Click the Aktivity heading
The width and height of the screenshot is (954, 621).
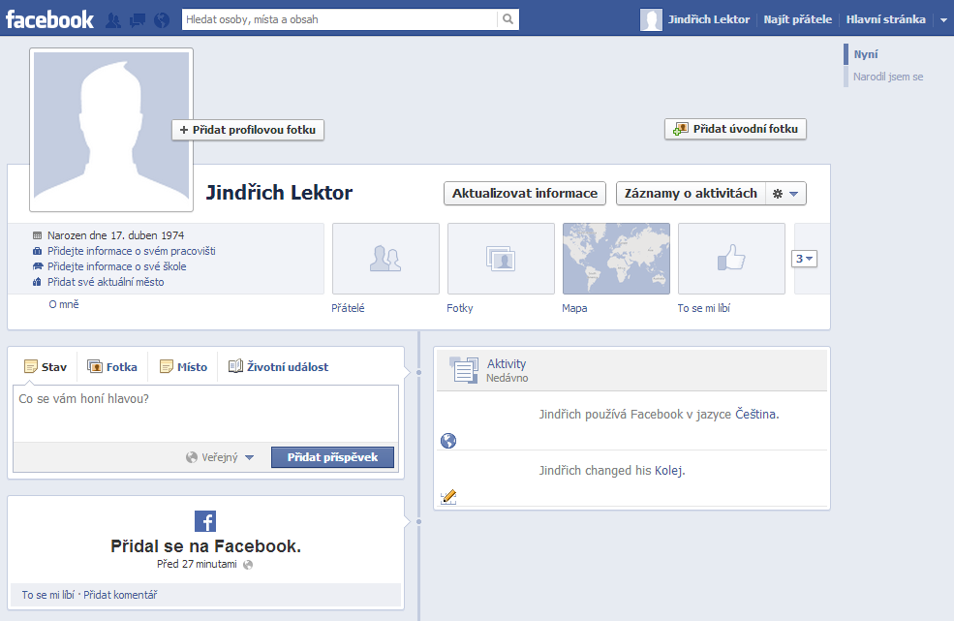[x=507, y=363]
